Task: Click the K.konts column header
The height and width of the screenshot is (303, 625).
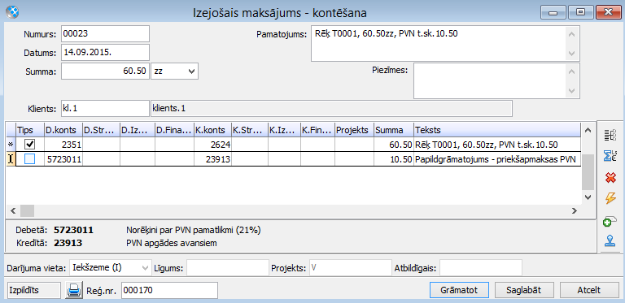Action: tap(212, 130)
